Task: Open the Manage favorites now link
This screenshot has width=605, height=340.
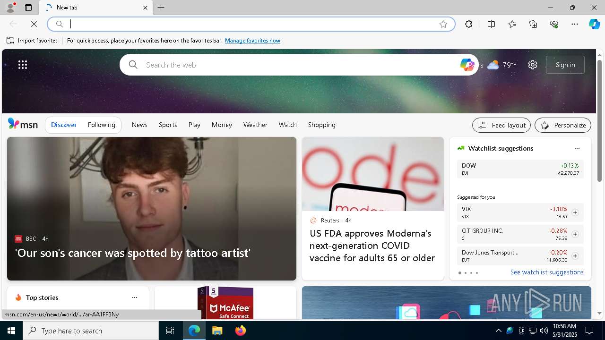Action: click(252, 41)
